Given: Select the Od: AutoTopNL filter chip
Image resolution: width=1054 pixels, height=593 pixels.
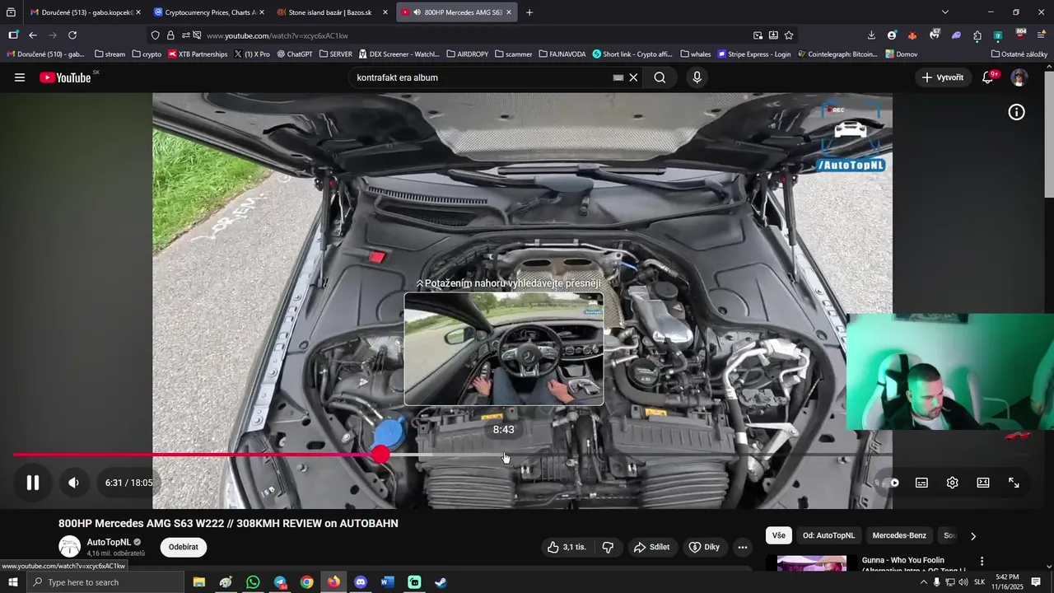Looking at the screenshot, I should coord(828,535).
